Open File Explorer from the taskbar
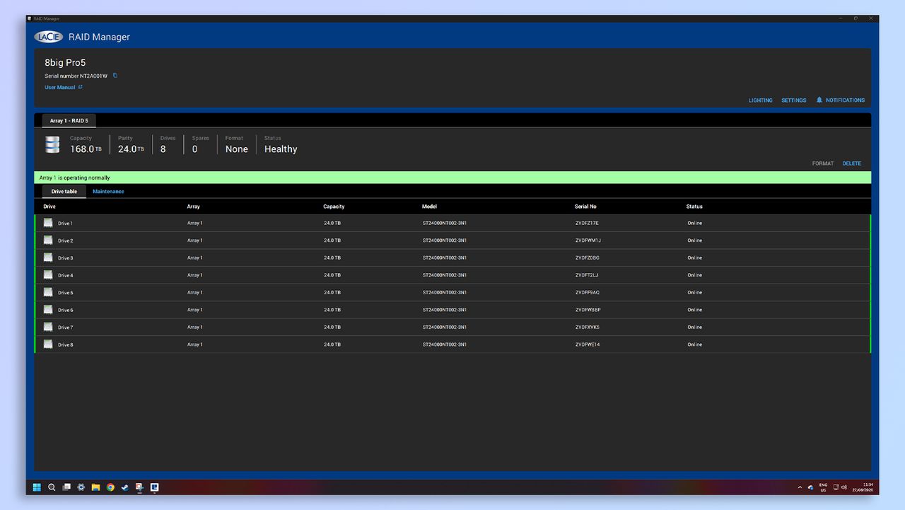The image size is (905, 510). tap(95, 487)
